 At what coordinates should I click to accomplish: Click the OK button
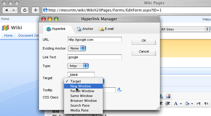(x=144, y=41)
